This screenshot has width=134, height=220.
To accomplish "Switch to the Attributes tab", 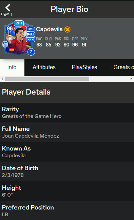I will 44,67.
